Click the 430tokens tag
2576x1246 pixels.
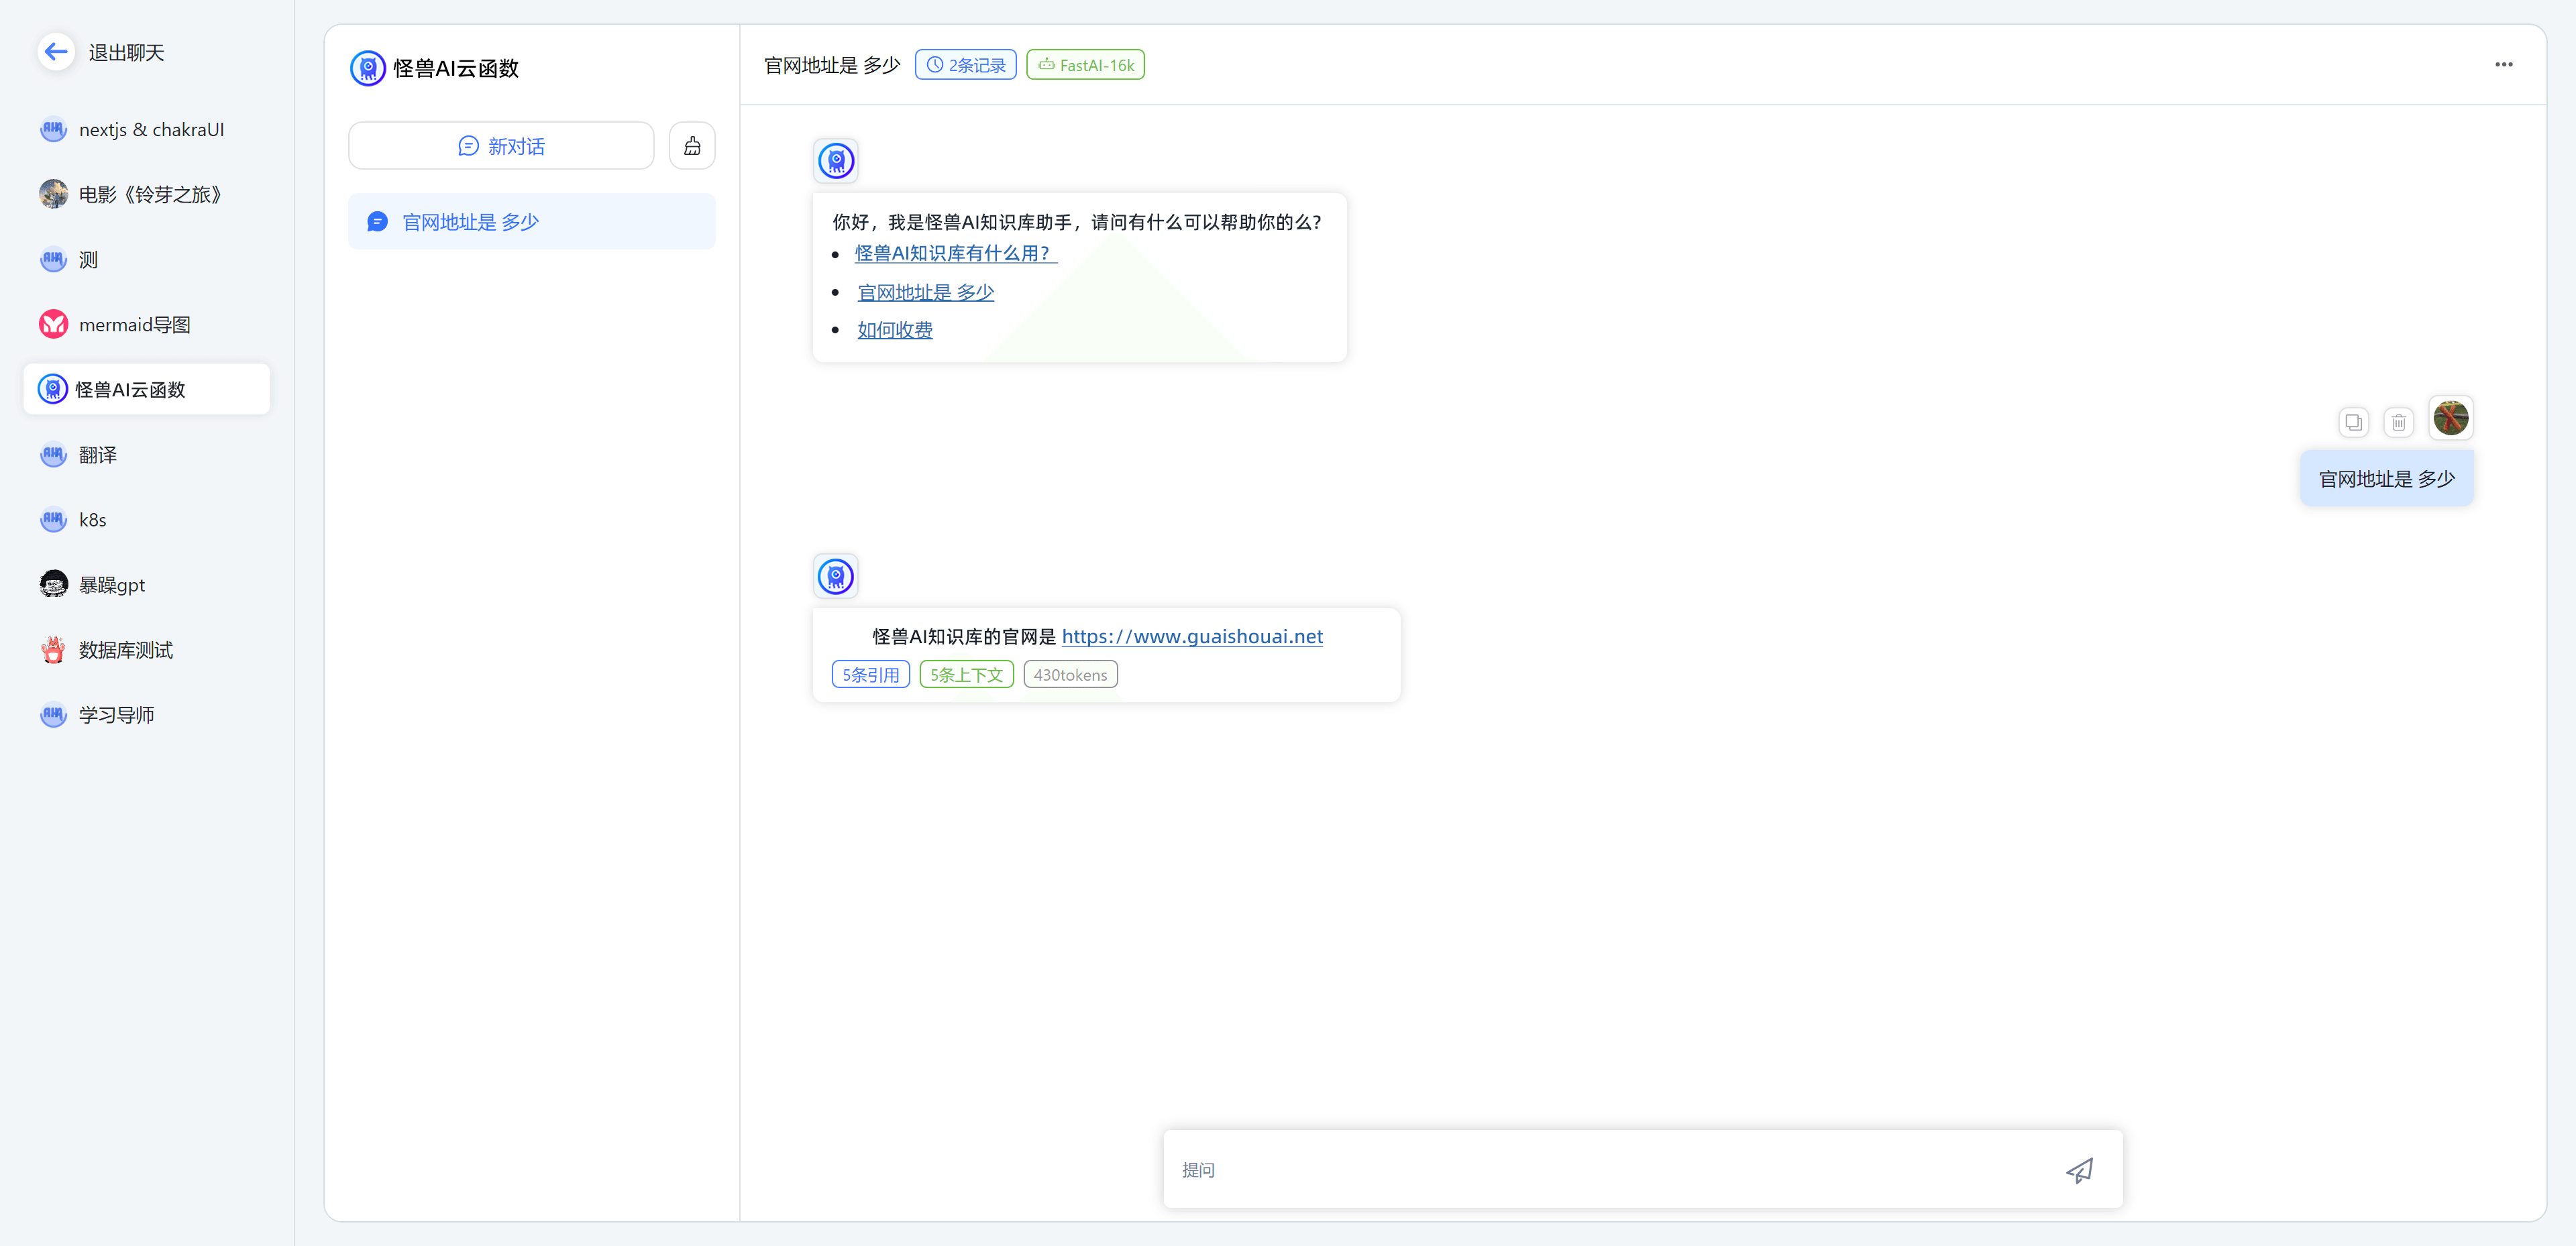point(1070,675)
